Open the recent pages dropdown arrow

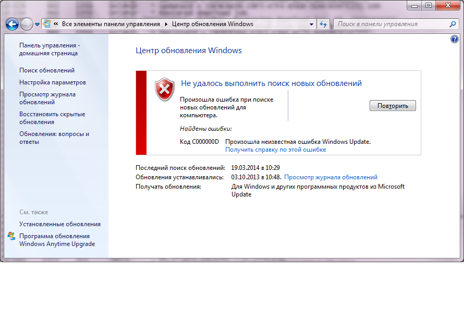[38, 24]
